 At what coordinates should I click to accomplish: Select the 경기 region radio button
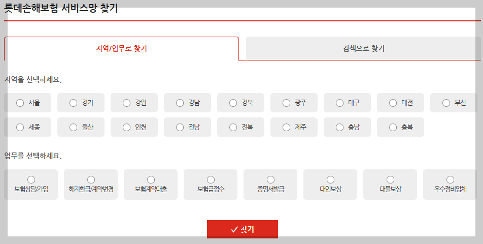point(73,103)
